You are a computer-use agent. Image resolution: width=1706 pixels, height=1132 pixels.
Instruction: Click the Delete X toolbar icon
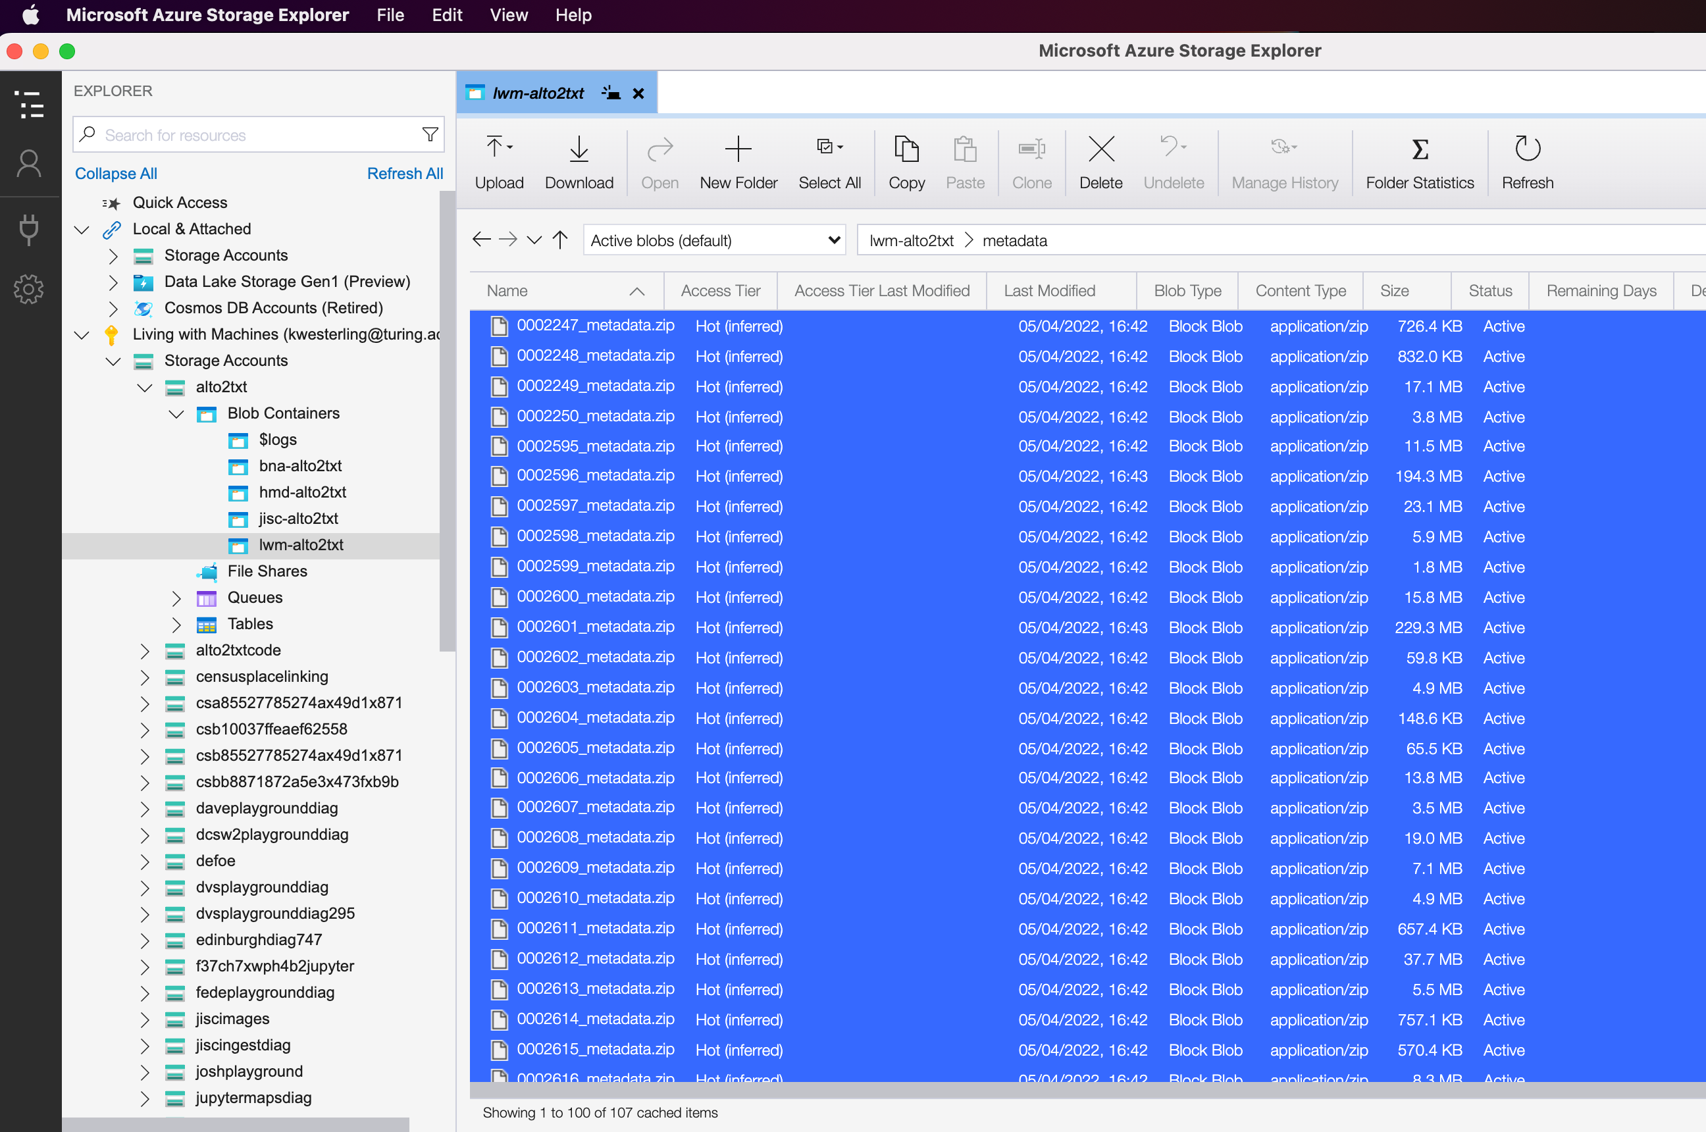point(1100,149)
